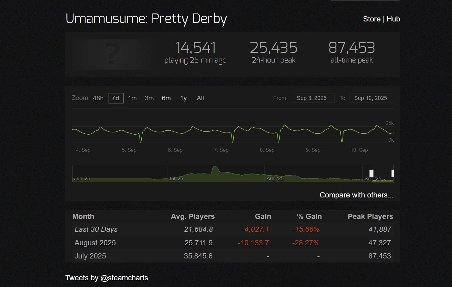Click the 7. Sep chart axis label
This screenshot has width=452, height=287.
point(221,150)
